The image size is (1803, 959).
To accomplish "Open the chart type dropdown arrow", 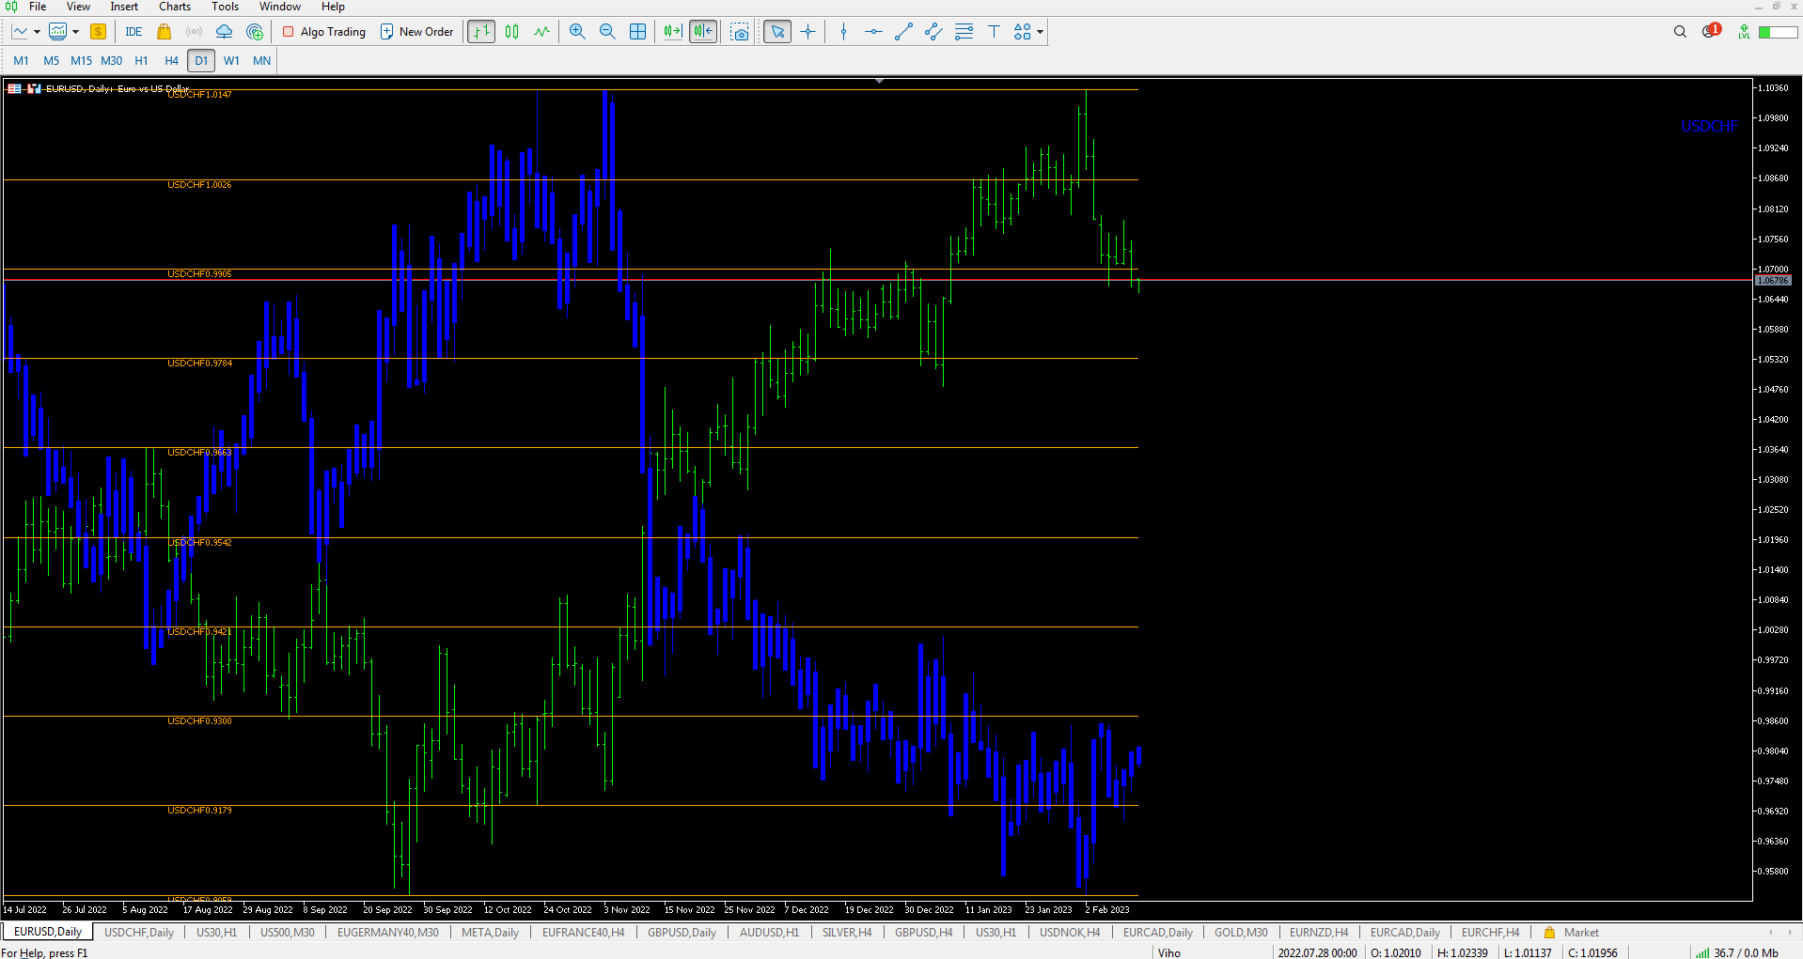I will point(37,32).
